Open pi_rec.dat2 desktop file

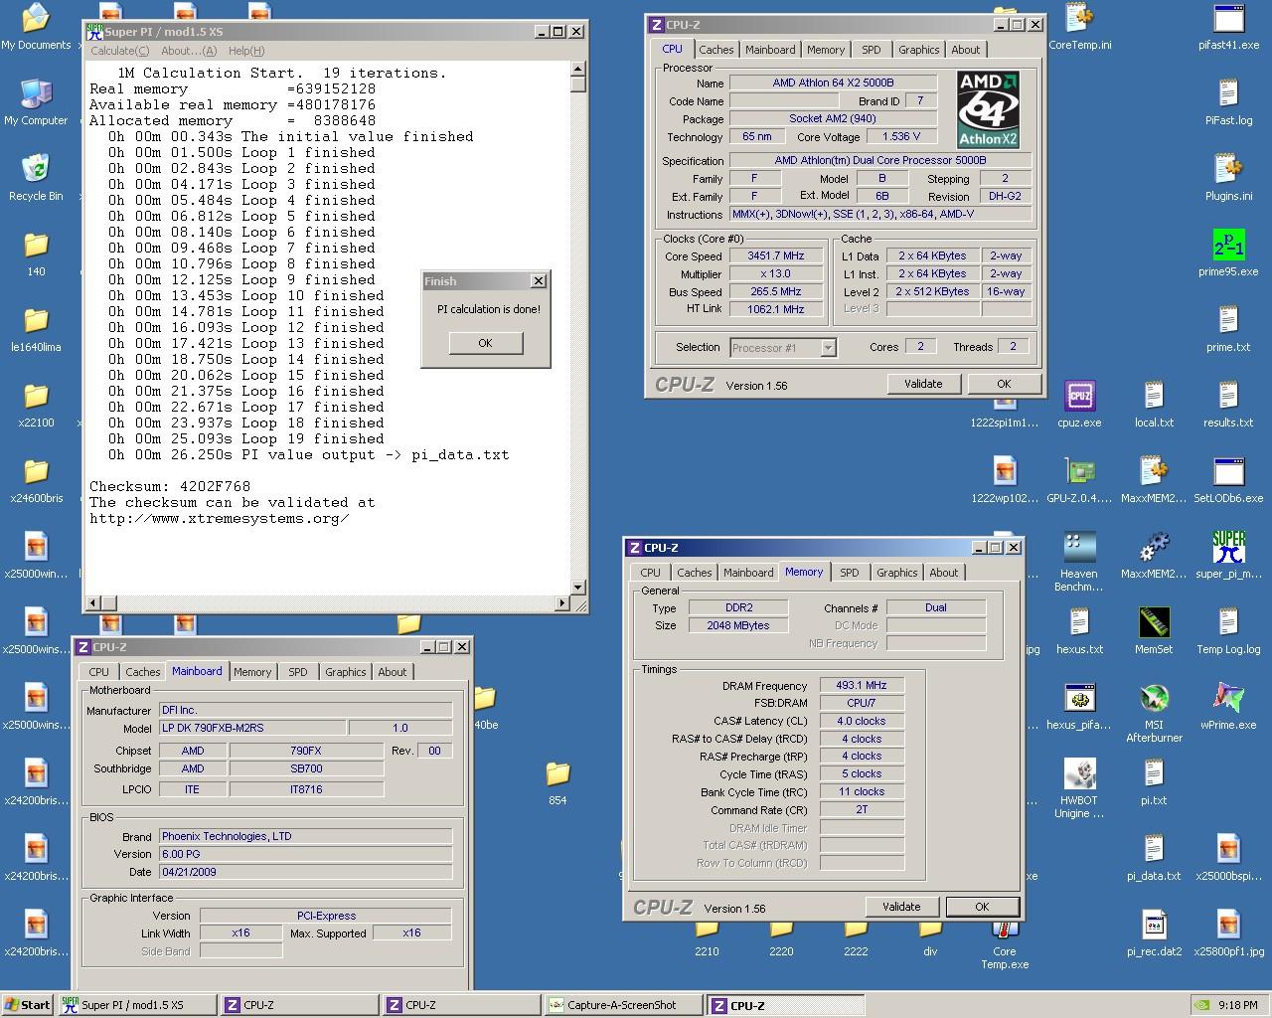(x=1154, y=933)
